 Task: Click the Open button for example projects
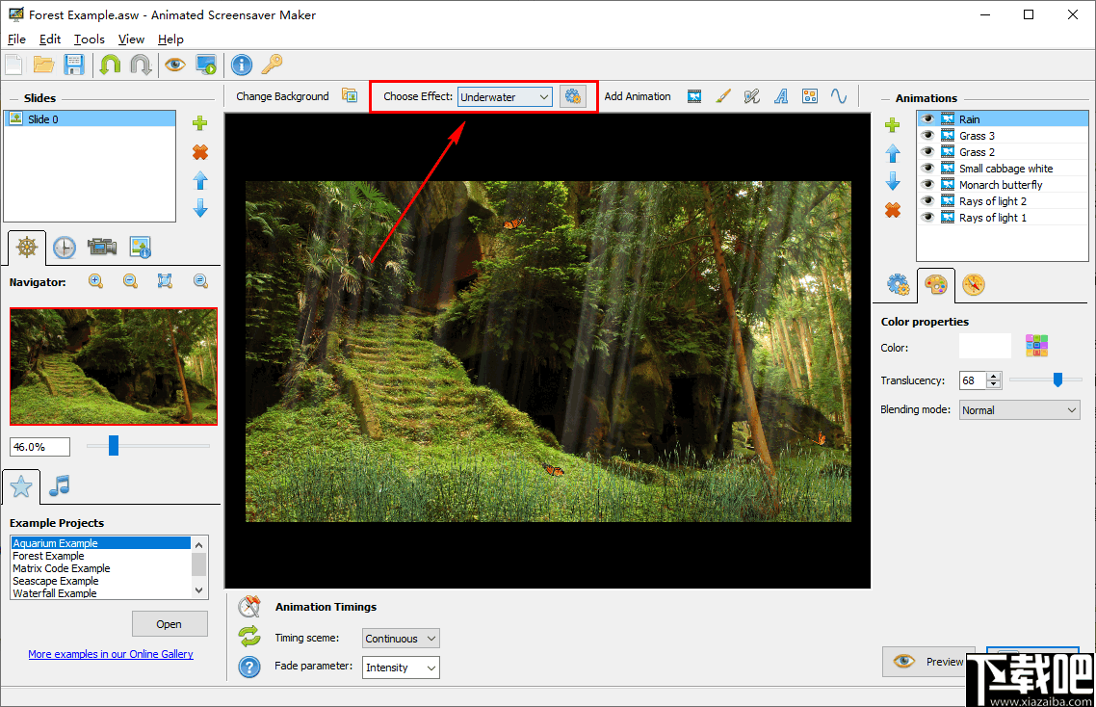point(170,624)
